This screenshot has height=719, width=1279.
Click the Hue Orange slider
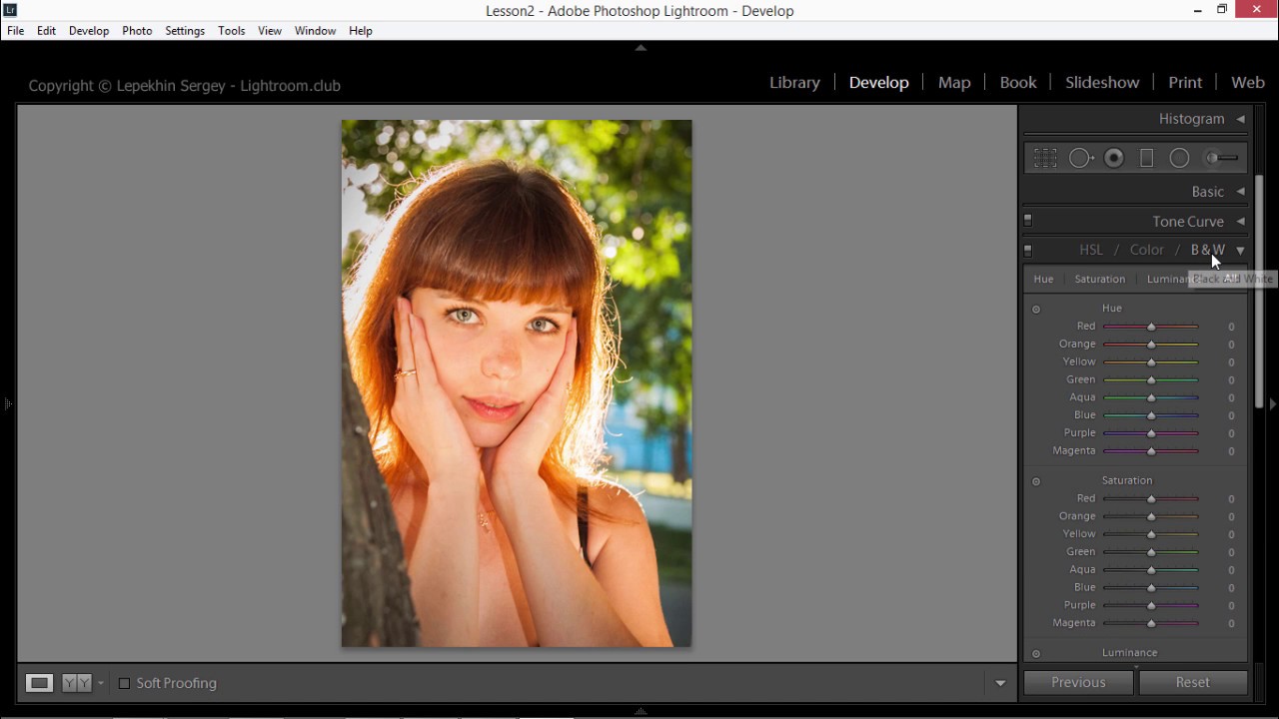[1151, 345]
